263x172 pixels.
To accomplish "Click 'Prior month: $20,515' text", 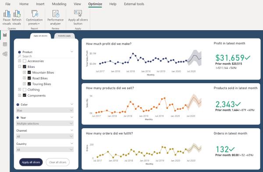I will pos(229,64).
